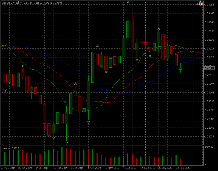Click the up fractal arrow near September 2019

click(x=75, y=84)
